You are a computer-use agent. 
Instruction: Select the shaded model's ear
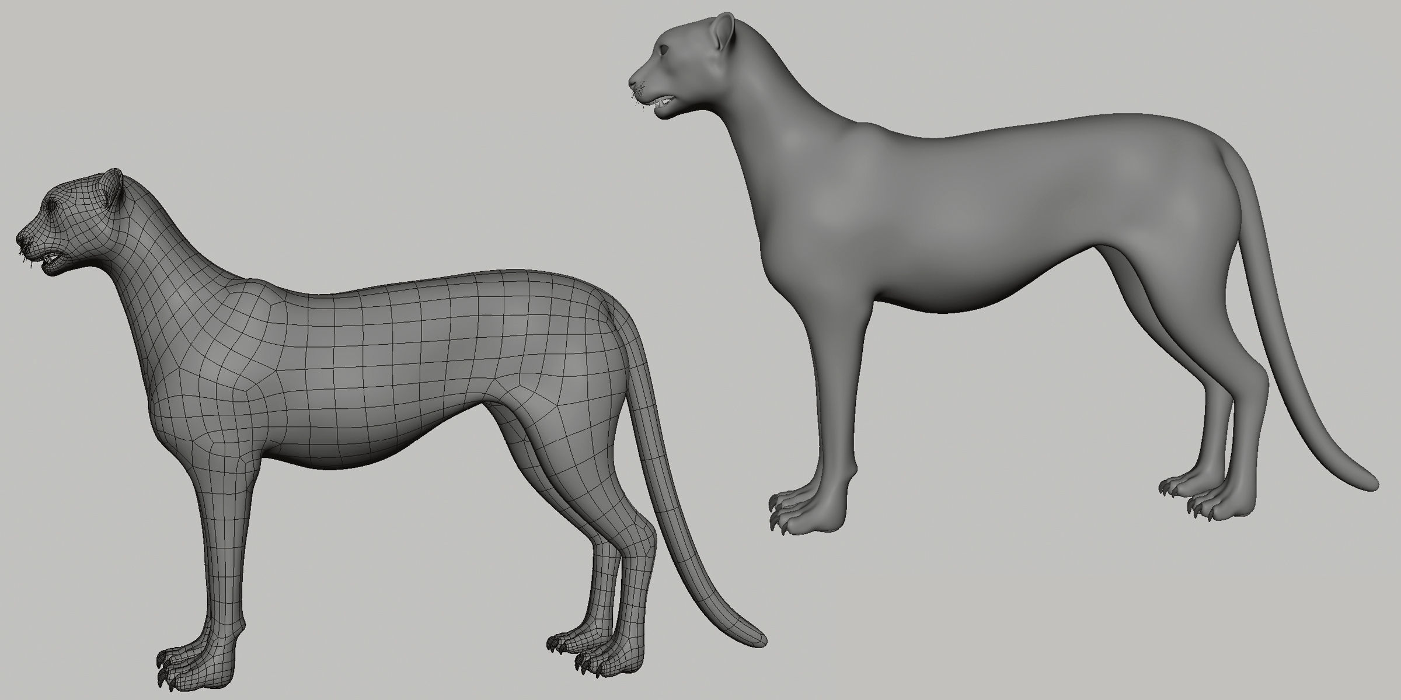point(724,30)
